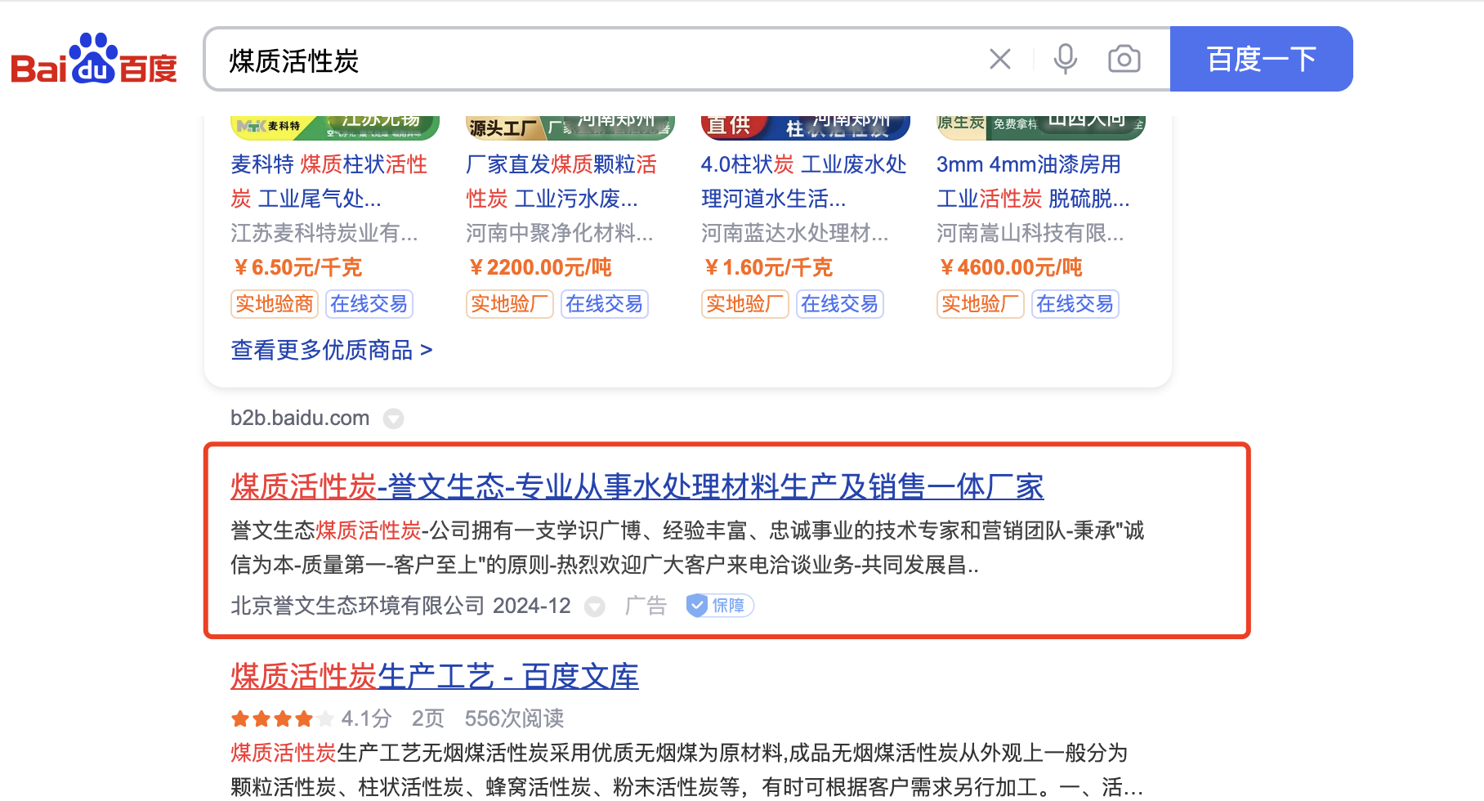
Task: Click 河南蓝达水处理材... seller name
Action: click(x=795, y=234)
